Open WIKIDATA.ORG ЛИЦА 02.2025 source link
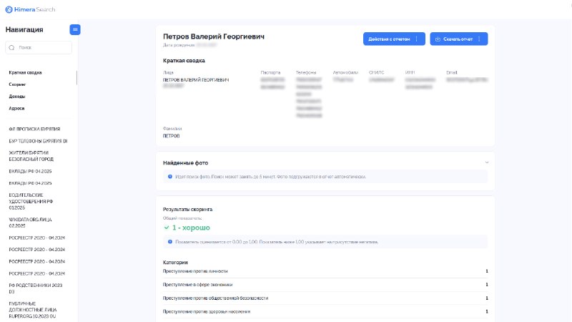This screenshot has width=572, height=322. (30, 223)
